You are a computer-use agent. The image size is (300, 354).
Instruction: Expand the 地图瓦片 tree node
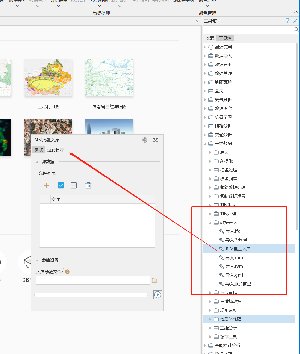[205, 82]
